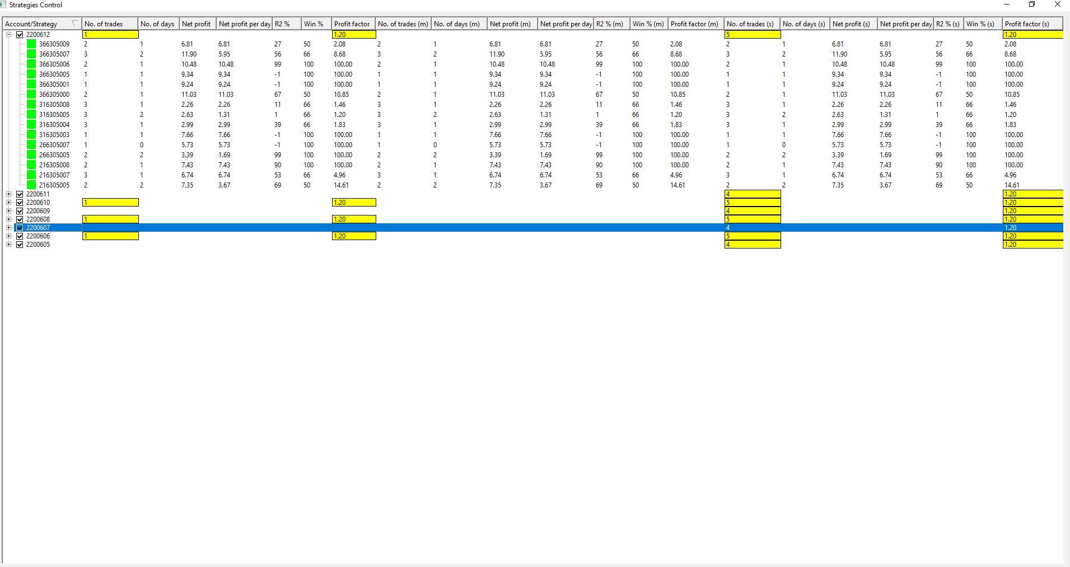Viewport: 1070px width, 567px height.
Task: Uncheck the 2200610 account checkbox
Action: click(x=20, y=203)
